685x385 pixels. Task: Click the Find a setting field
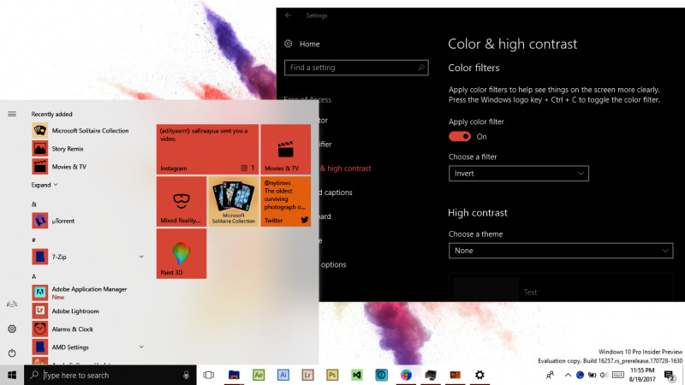(x=356, y=68)
